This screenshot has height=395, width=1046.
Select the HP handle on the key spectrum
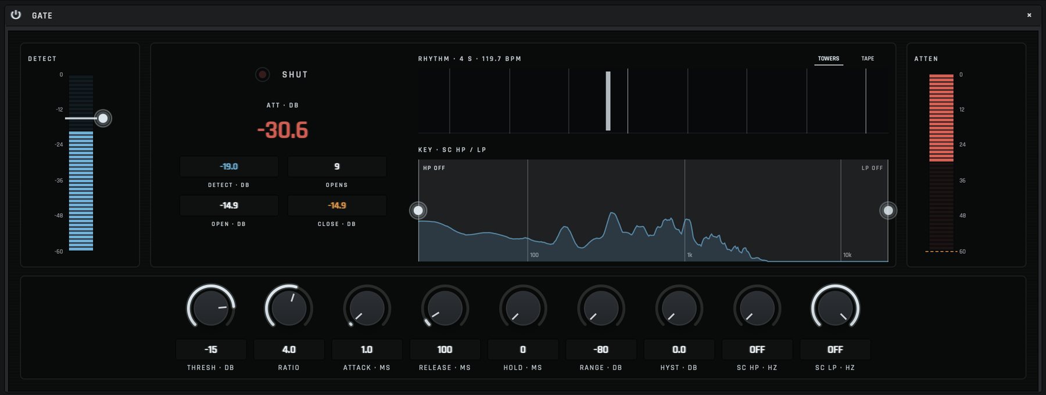tap(418, 210)
